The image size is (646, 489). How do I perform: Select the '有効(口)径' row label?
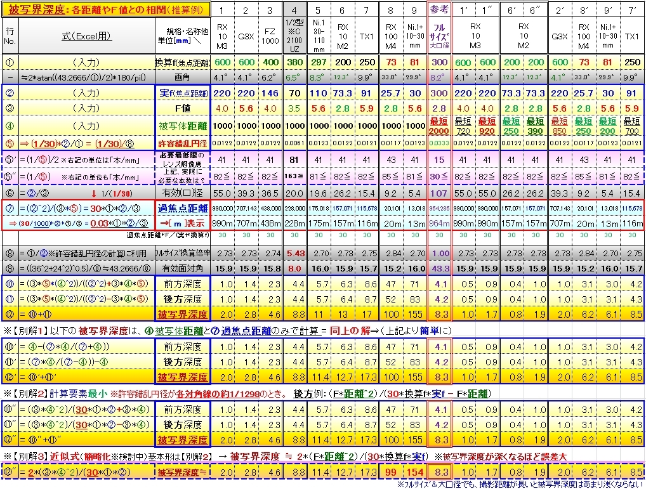click(183, 193)
